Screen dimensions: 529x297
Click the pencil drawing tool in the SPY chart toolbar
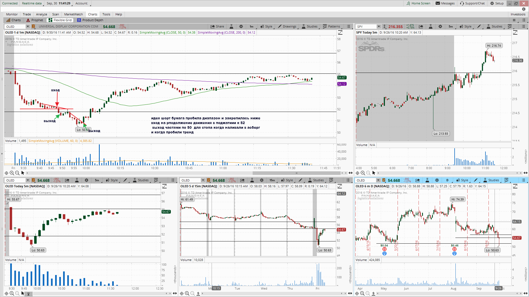479,26
